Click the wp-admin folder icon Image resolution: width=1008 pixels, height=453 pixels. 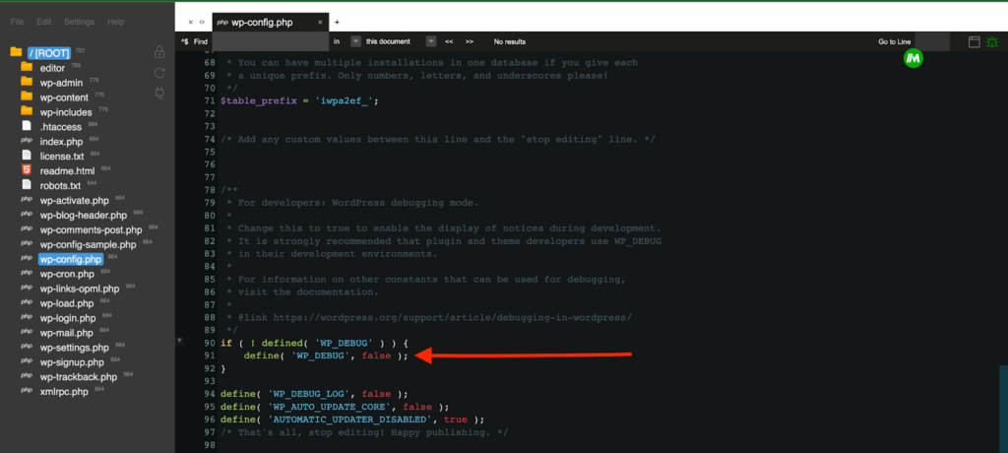click(x=27, y=82)
